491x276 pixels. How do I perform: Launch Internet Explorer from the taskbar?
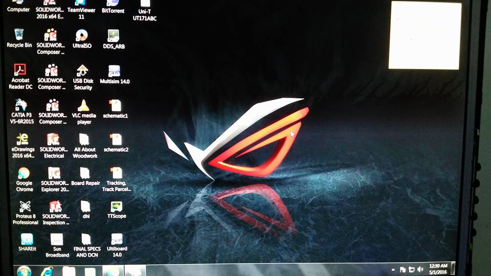coord(47,271)
